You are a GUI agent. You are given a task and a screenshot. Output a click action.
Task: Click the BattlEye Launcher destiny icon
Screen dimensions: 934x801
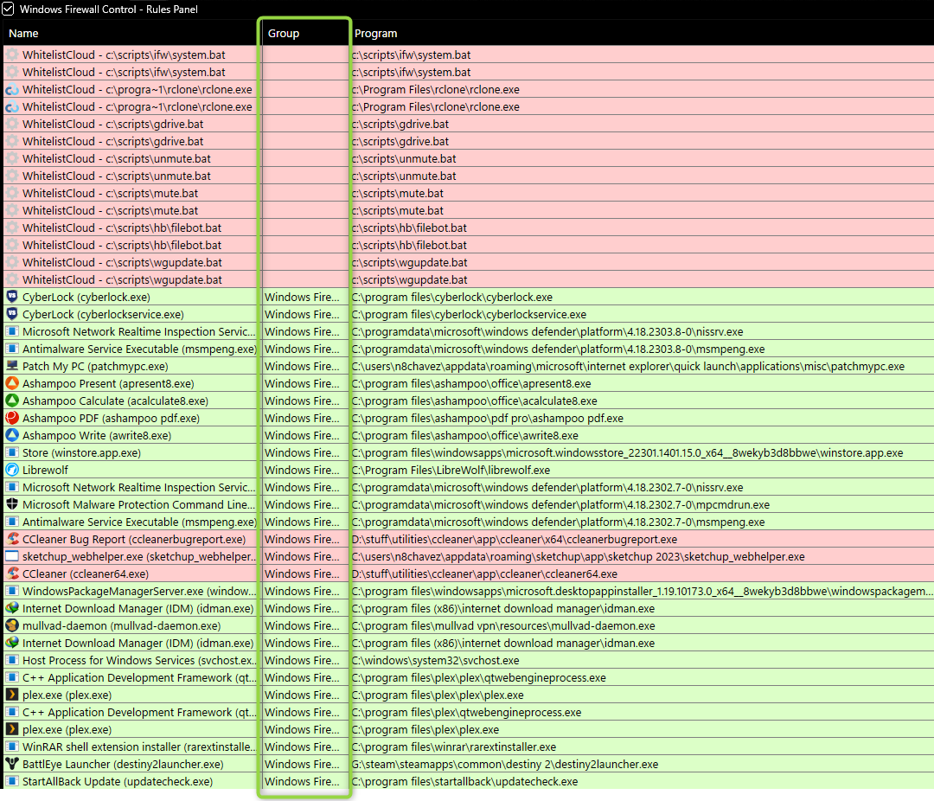click(x=12, y=764)
